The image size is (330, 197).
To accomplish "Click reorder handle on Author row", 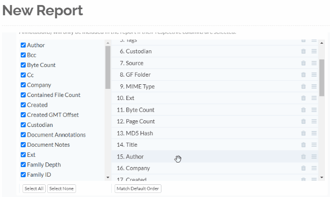I will (314, 156).
